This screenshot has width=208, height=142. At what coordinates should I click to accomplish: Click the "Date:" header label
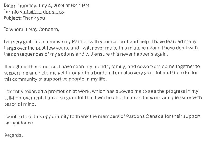(9, 6)
